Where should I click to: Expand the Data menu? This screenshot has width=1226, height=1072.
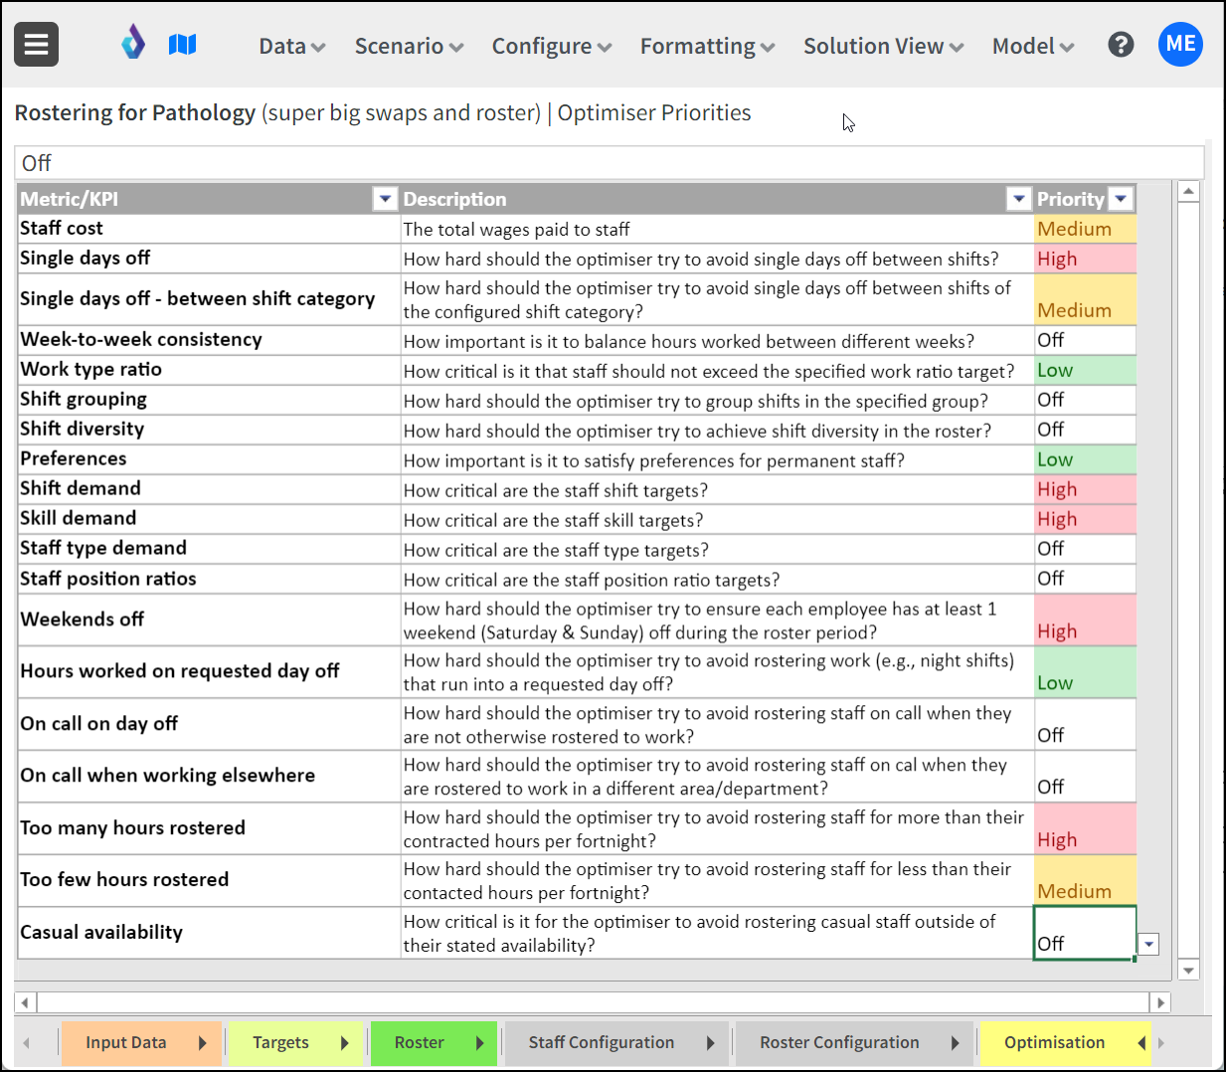pyautogui.click(x=291, y=47)
